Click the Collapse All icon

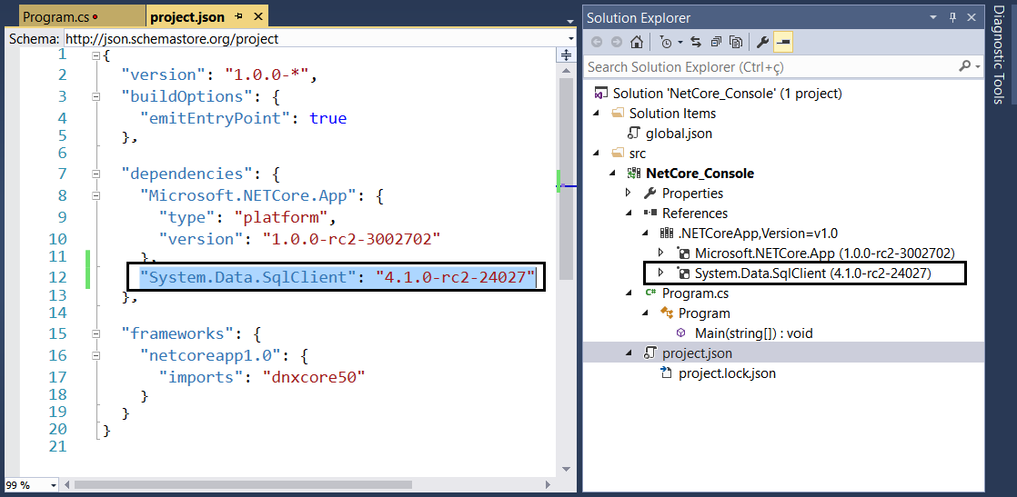tap(715, 42)
